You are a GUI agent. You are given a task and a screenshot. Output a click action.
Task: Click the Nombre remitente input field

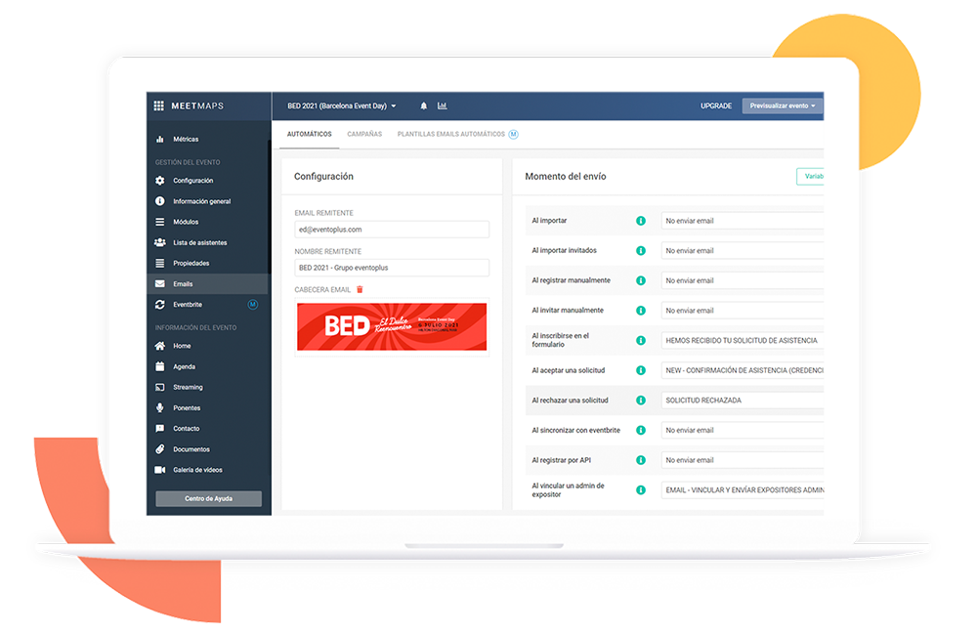click(392, 268)
